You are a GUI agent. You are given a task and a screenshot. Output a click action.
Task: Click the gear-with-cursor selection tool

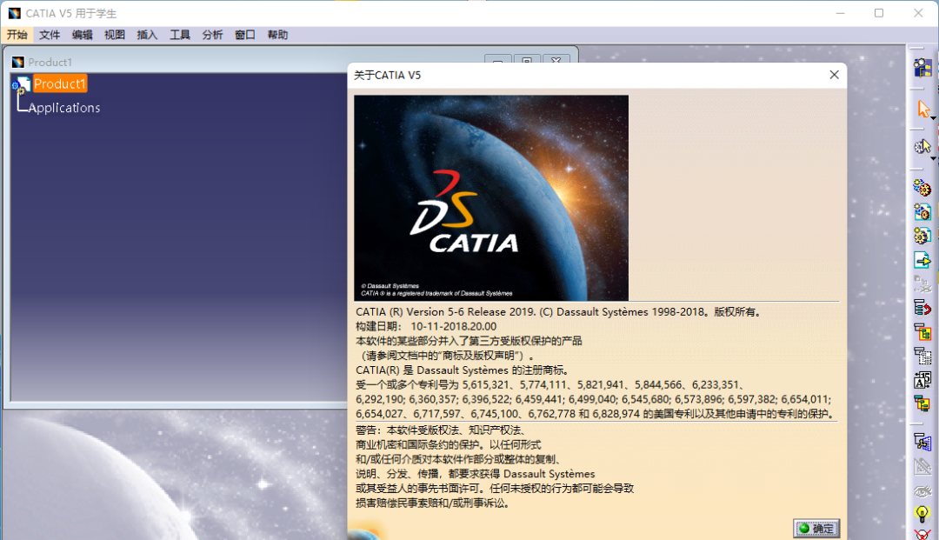click(922, 146)
